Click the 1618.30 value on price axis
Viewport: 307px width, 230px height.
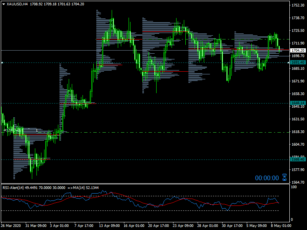pos(298,132)
